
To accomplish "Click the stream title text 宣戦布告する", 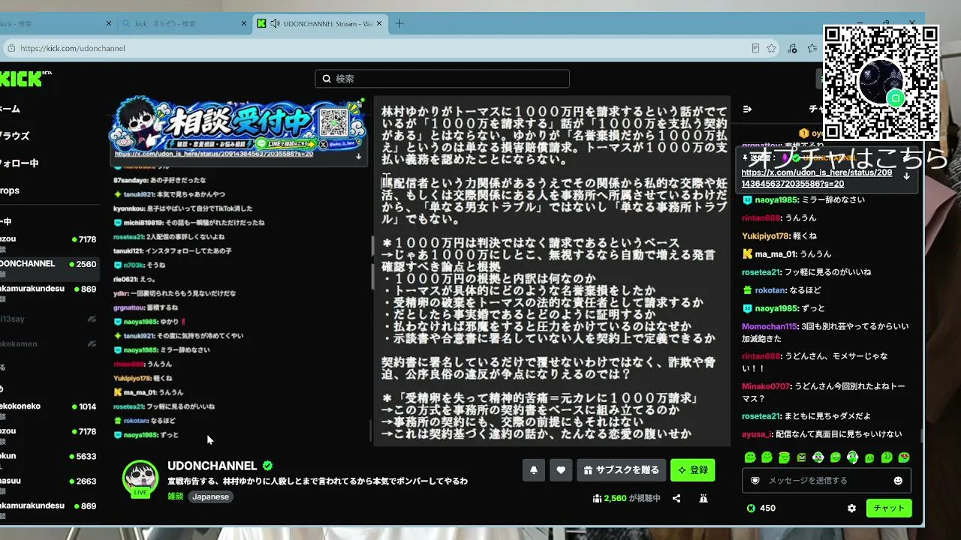I will pos(318,481).
